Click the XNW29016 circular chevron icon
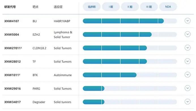 point(188,88)
